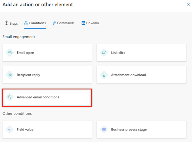Click the LinkedIn logo icon

coord(83,23)
